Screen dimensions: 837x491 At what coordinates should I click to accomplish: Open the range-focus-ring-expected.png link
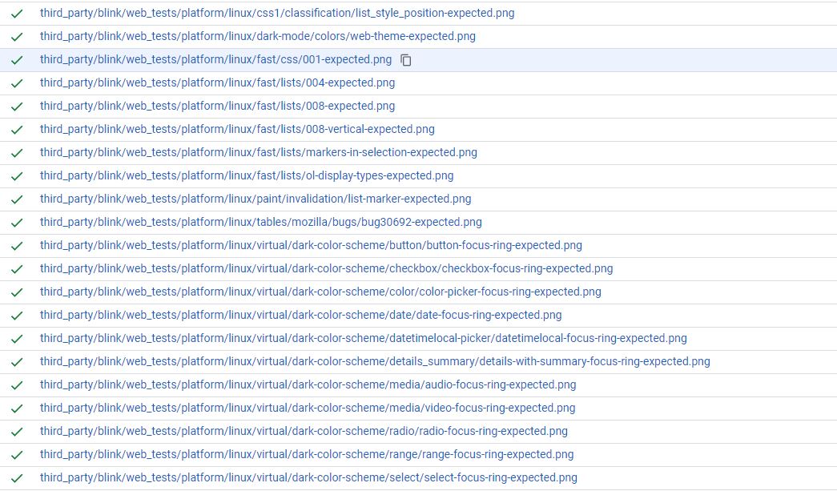tap(306, 454)
